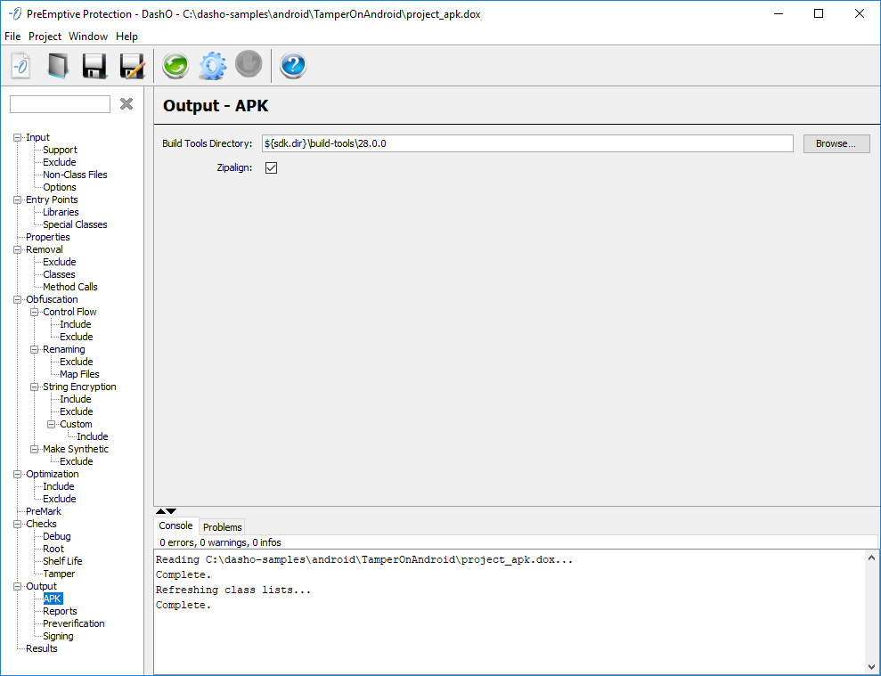Run the build with the blue gear icon

coord(212,66)
